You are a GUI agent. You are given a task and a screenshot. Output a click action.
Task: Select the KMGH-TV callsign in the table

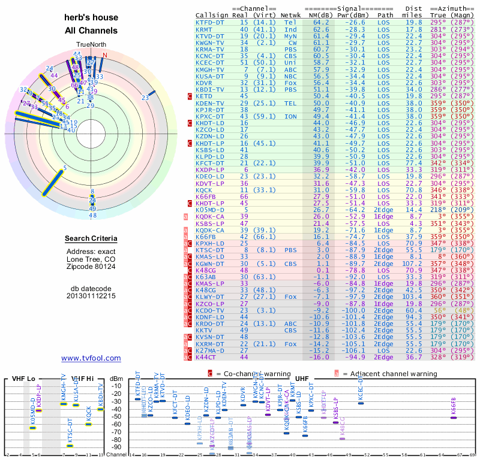(x=209, y=69)
